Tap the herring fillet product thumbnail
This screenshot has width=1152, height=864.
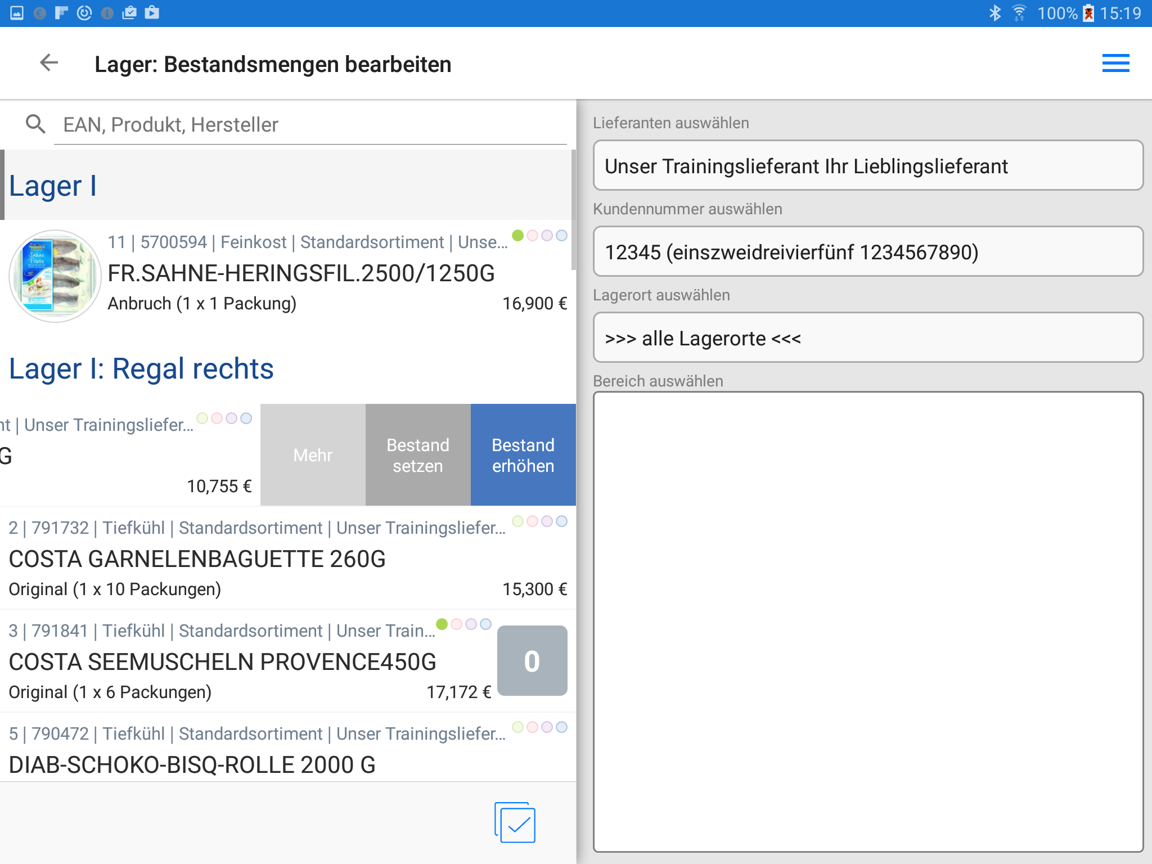point(55,276)
